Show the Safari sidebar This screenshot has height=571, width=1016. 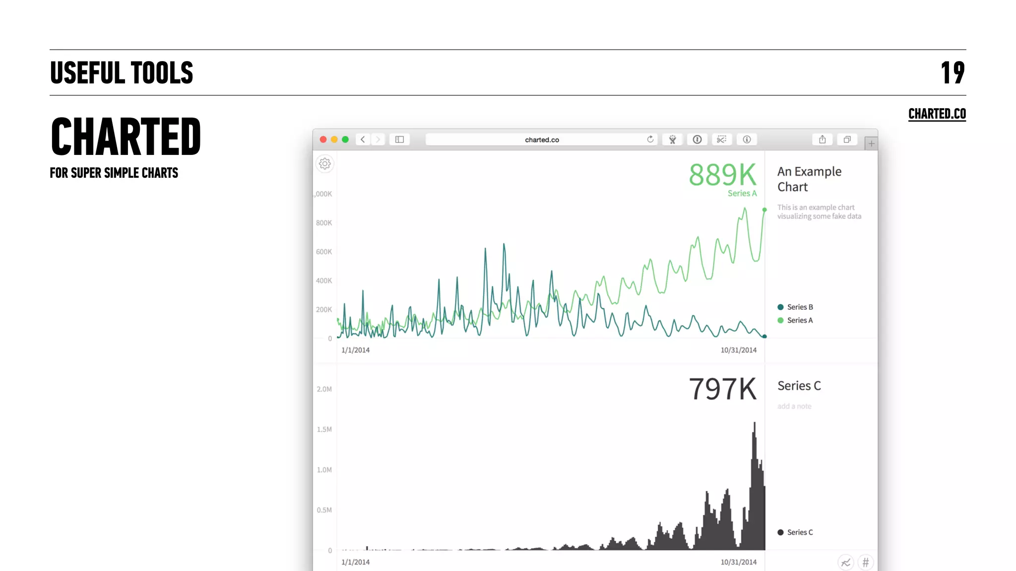click(399, 140)
